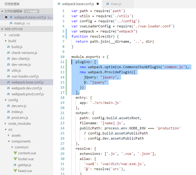Image resolution: width=196 pixels, height=175 pixels.
Task: Collapse the common folder arrow
Action: [12, 147]
